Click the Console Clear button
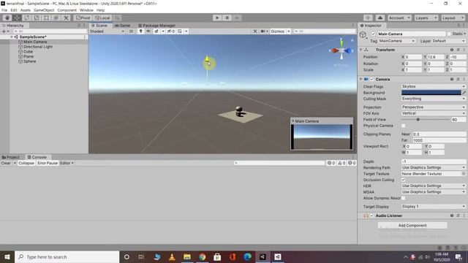The width and height of the screenshot is (468, 263). click(6, 163)
